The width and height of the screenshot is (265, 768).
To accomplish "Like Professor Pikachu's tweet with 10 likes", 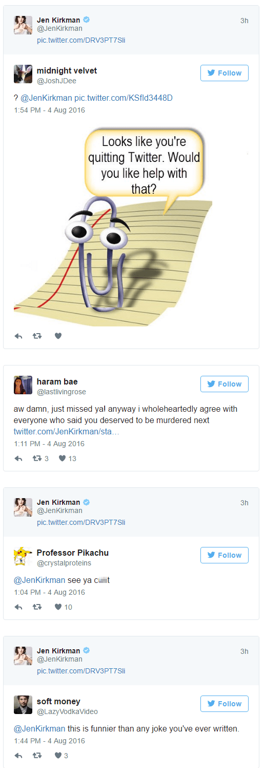I will [64, 607].
